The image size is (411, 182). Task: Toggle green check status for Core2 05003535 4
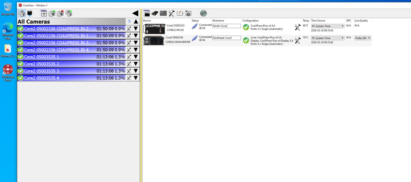point(21,78)
